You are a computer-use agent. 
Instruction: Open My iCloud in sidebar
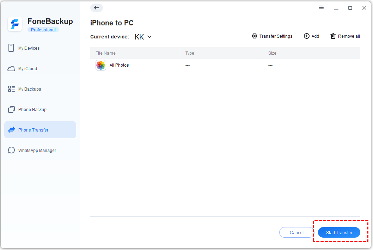coord(40,69)
